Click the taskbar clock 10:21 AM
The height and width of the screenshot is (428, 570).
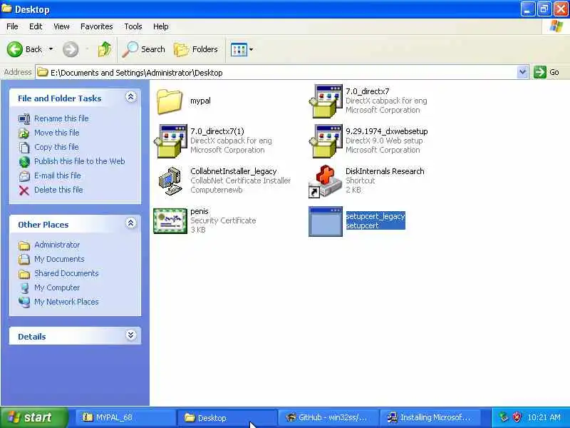click(x=544, y=417)
